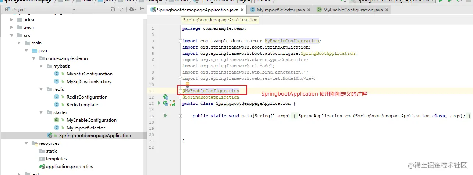Select MyImportSelector class in tree
Image resolution: width=473 pixels, height=175 pixels.
[x=86, y=128]
